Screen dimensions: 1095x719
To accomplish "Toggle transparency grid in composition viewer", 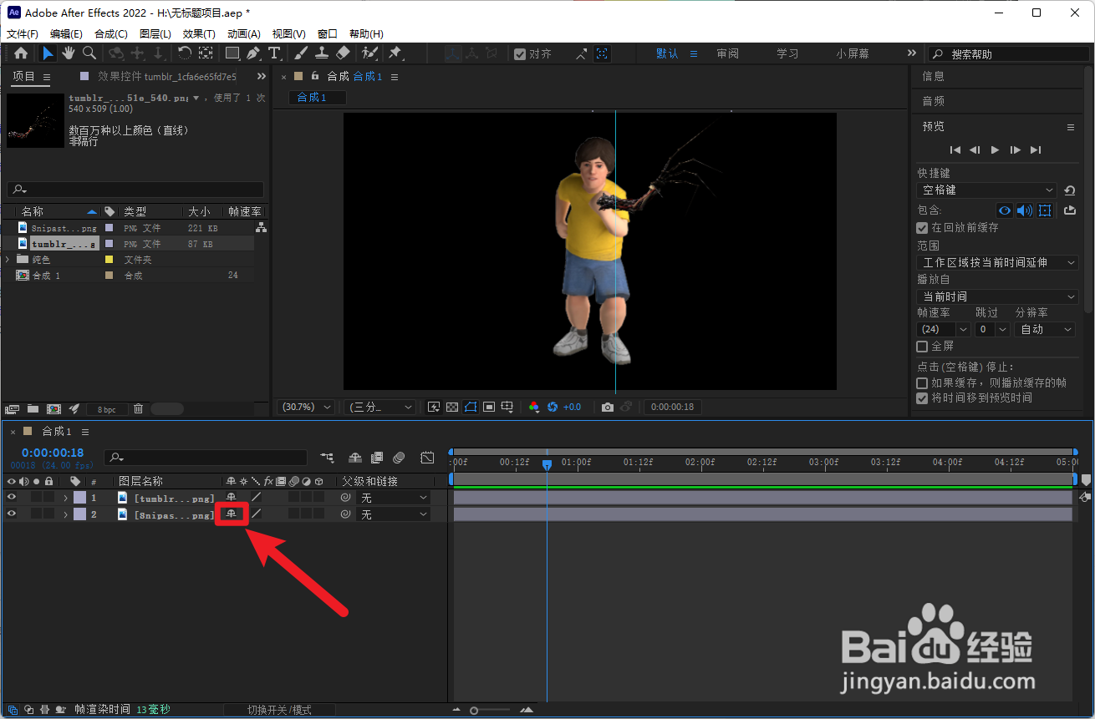I will tap(452, 408).
